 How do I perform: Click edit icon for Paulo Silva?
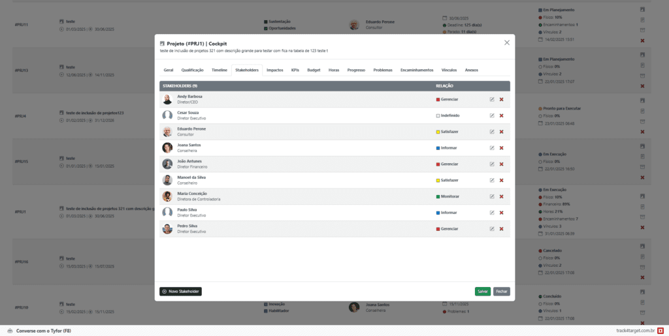[x=491, y=213]
